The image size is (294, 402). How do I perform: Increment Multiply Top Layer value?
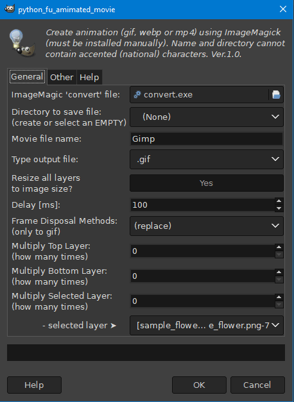(279, 247)
